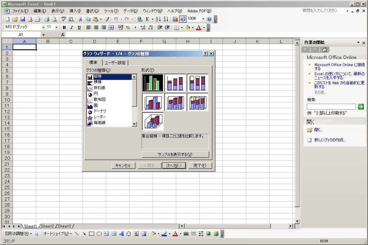This screenshot has height=245, width=368.
Task: Select the Rectangle drawing tool
Action: point(92,234)
